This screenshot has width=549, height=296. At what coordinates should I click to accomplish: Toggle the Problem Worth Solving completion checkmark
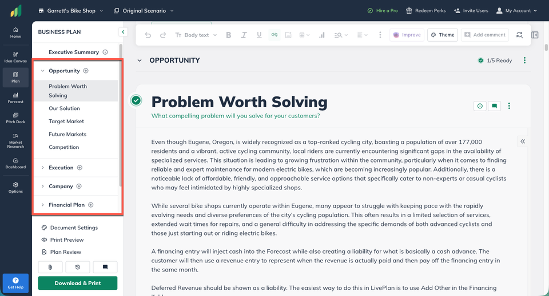click(x=136, y=100)
